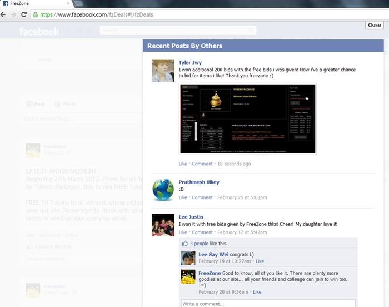The width and height of the screenshot is (389, 307).
Task: Click the Facebook favicon on FreeZone tab
Action: pos(6,3)
